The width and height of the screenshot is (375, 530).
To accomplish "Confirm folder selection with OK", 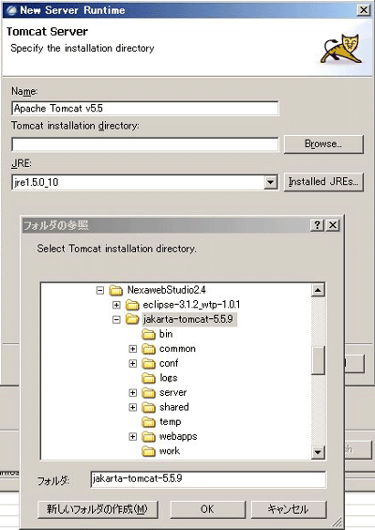I will [207, 509].
